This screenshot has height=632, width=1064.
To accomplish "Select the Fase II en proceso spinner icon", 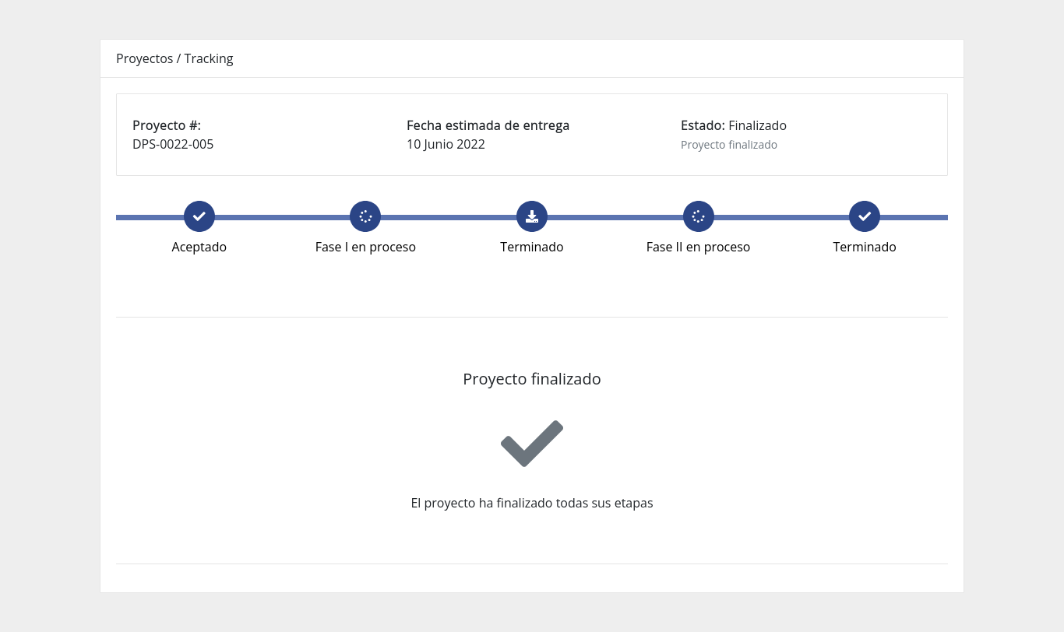I will point(698,216).
